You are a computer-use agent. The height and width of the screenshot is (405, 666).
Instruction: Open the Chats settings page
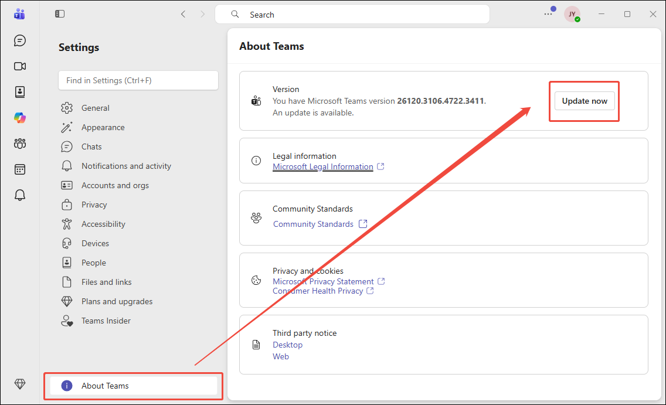pos(91,147)
